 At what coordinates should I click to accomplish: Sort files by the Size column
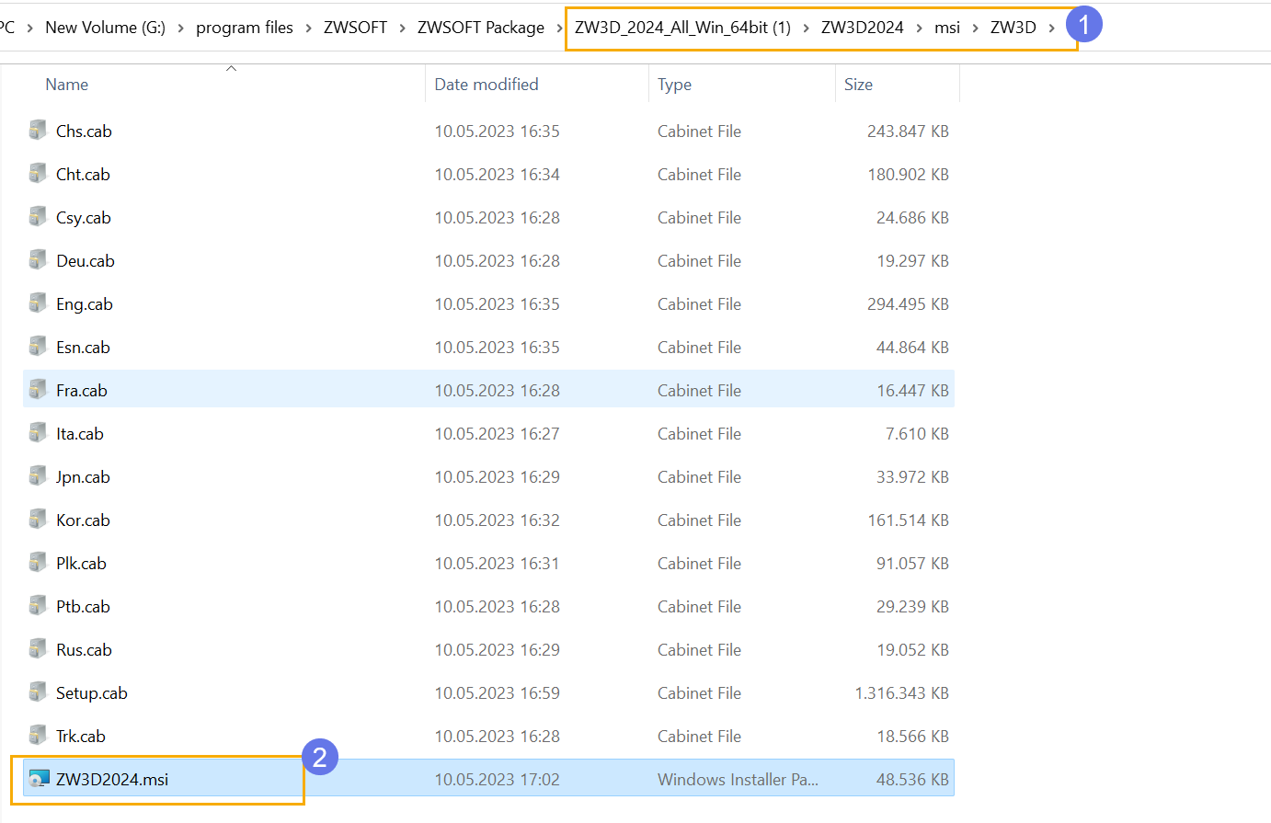[x=858, y=85]
